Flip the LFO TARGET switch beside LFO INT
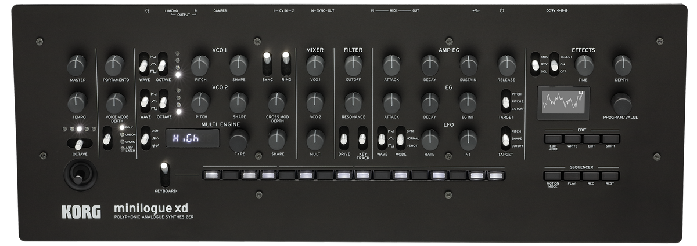The height and width of the screenshot is (246, 697). 505,139
